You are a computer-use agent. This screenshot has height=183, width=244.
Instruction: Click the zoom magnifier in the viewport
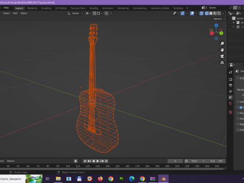[x=222, y=44]
